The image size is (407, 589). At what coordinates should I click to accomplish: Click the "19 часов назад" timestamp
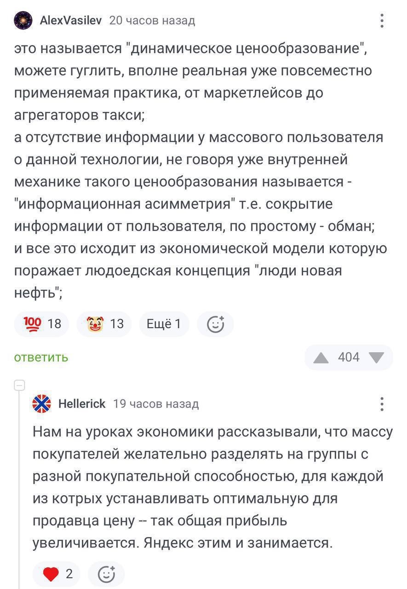[156, 404]
